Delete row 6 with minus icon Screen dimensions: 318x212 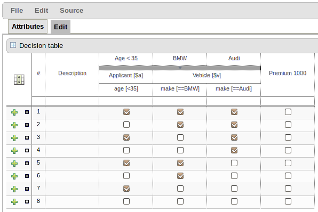click(27, 176)
